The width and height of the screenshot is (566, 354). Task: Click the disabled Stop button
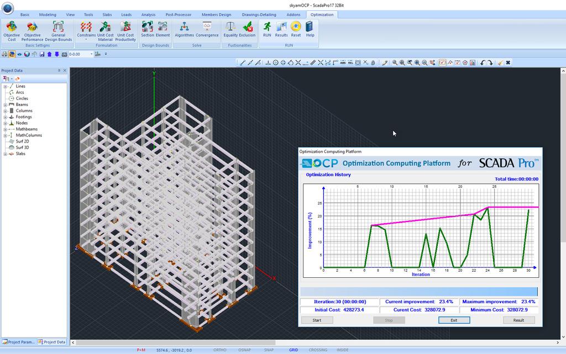pos(389,320)
